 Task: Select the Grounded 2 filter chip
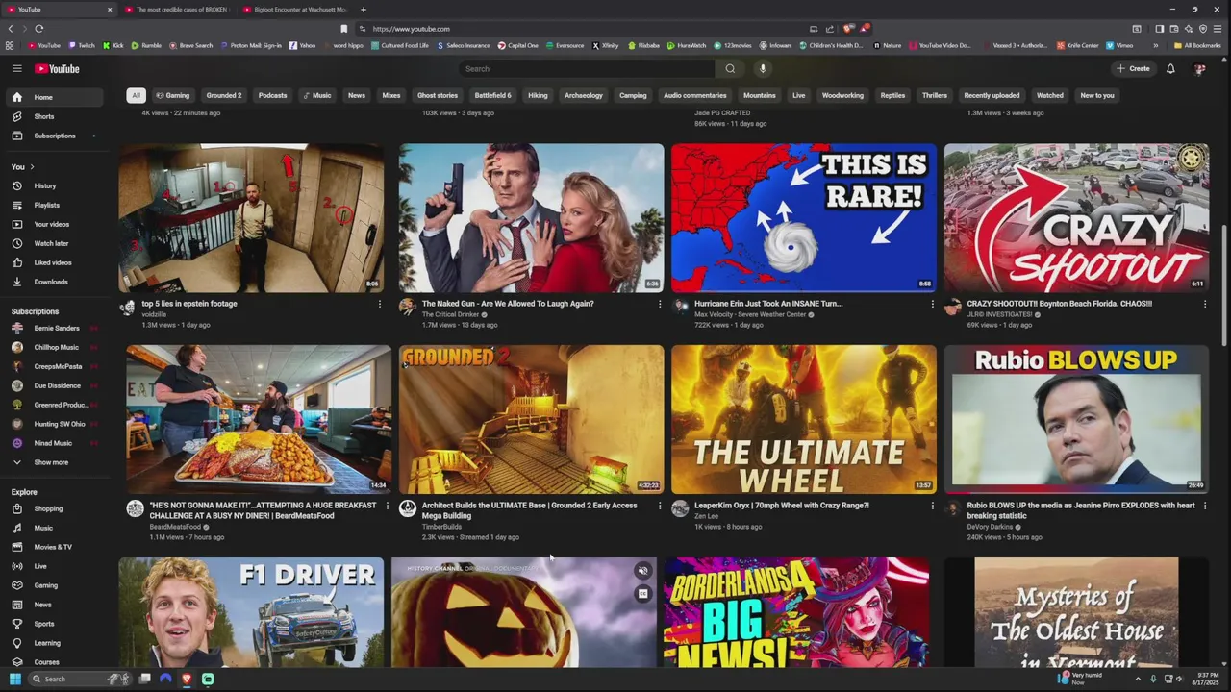tap(223, 95)
